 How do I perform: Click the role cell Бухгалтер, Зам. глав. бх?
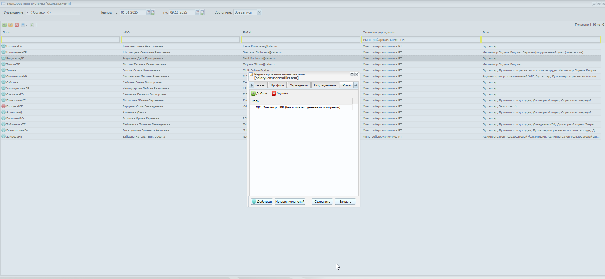(500, 106)
